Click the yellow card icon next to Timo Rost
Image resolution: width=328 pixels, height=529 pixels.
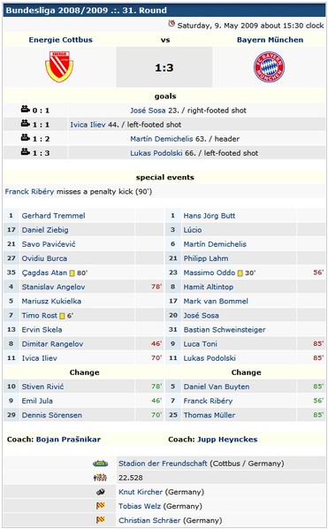62,316
